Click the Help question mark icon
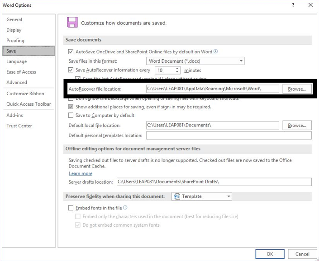 coord(294,5)
